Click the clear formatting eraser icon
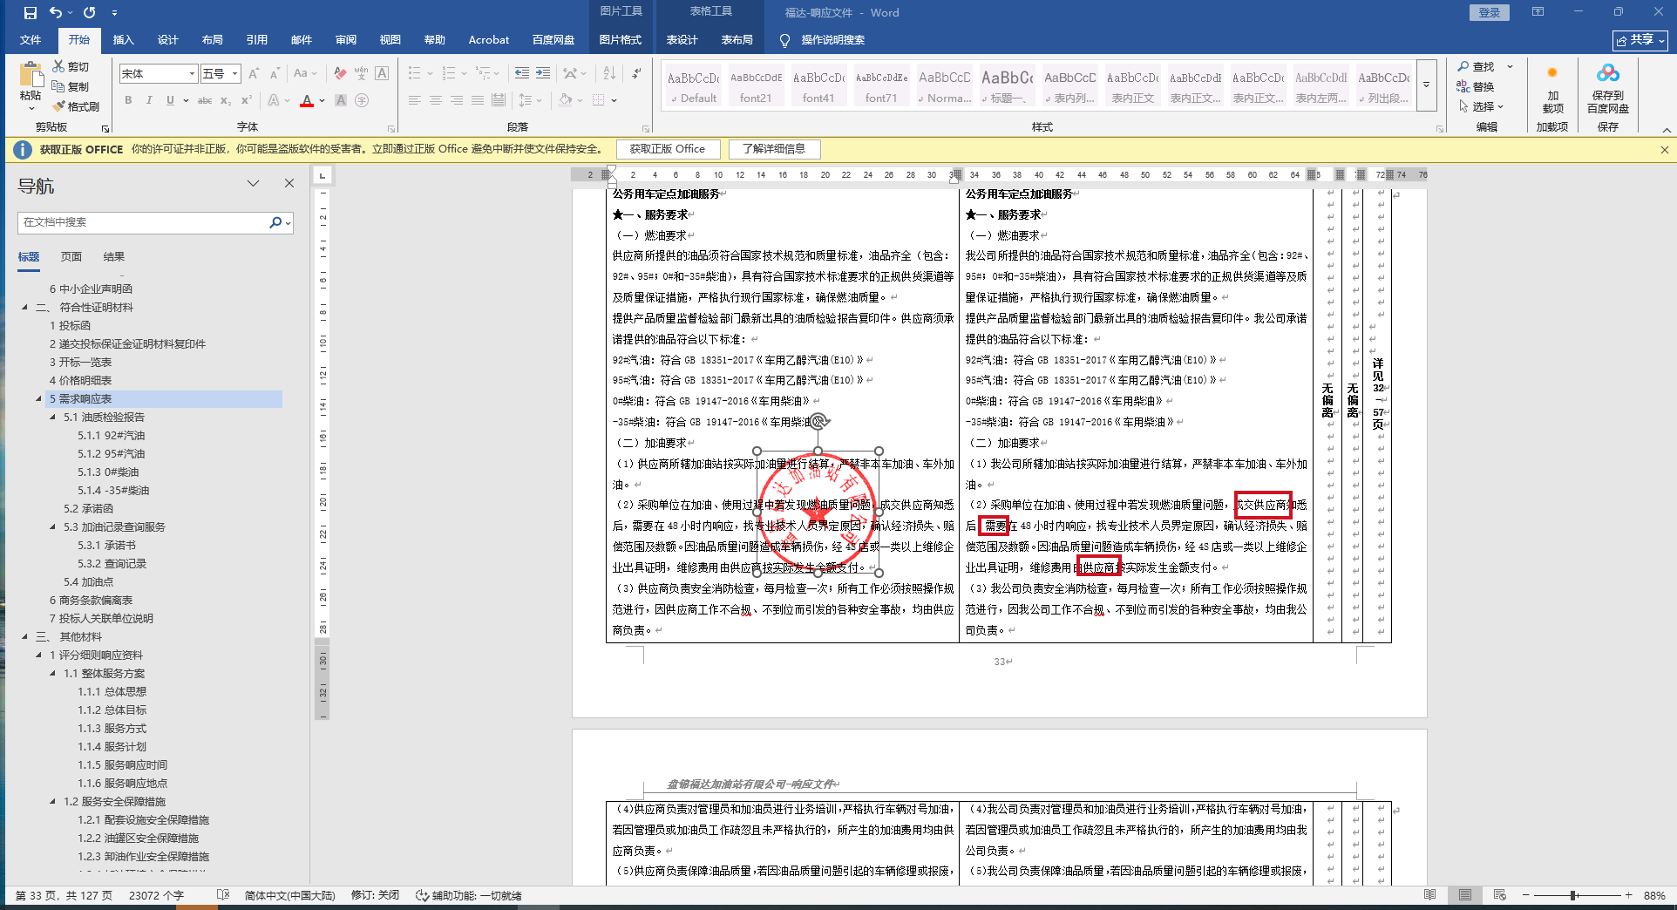1677x910 pixels. click(340, 74)
